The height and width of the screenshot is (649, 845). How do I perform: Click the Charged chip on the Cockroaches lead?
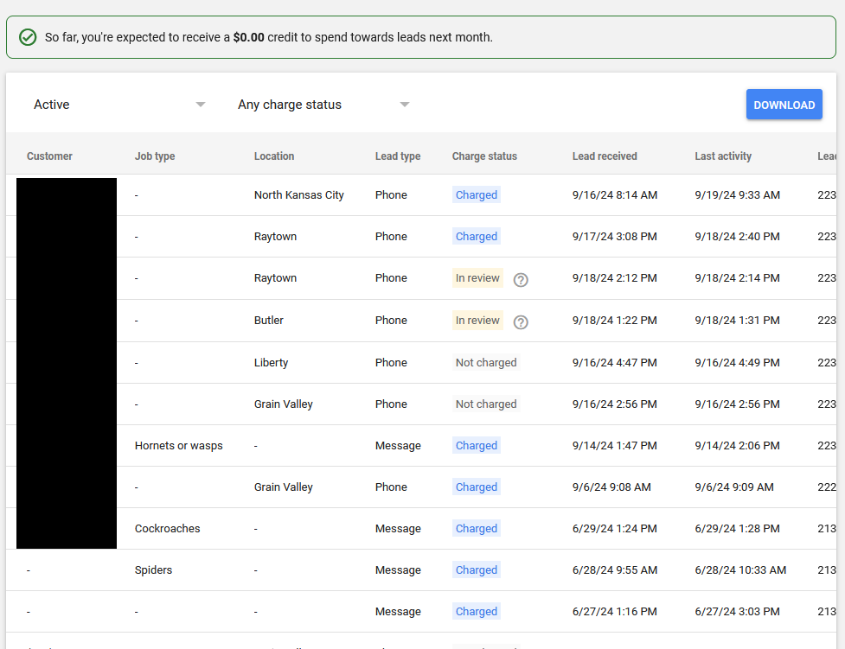coord(476,528)
